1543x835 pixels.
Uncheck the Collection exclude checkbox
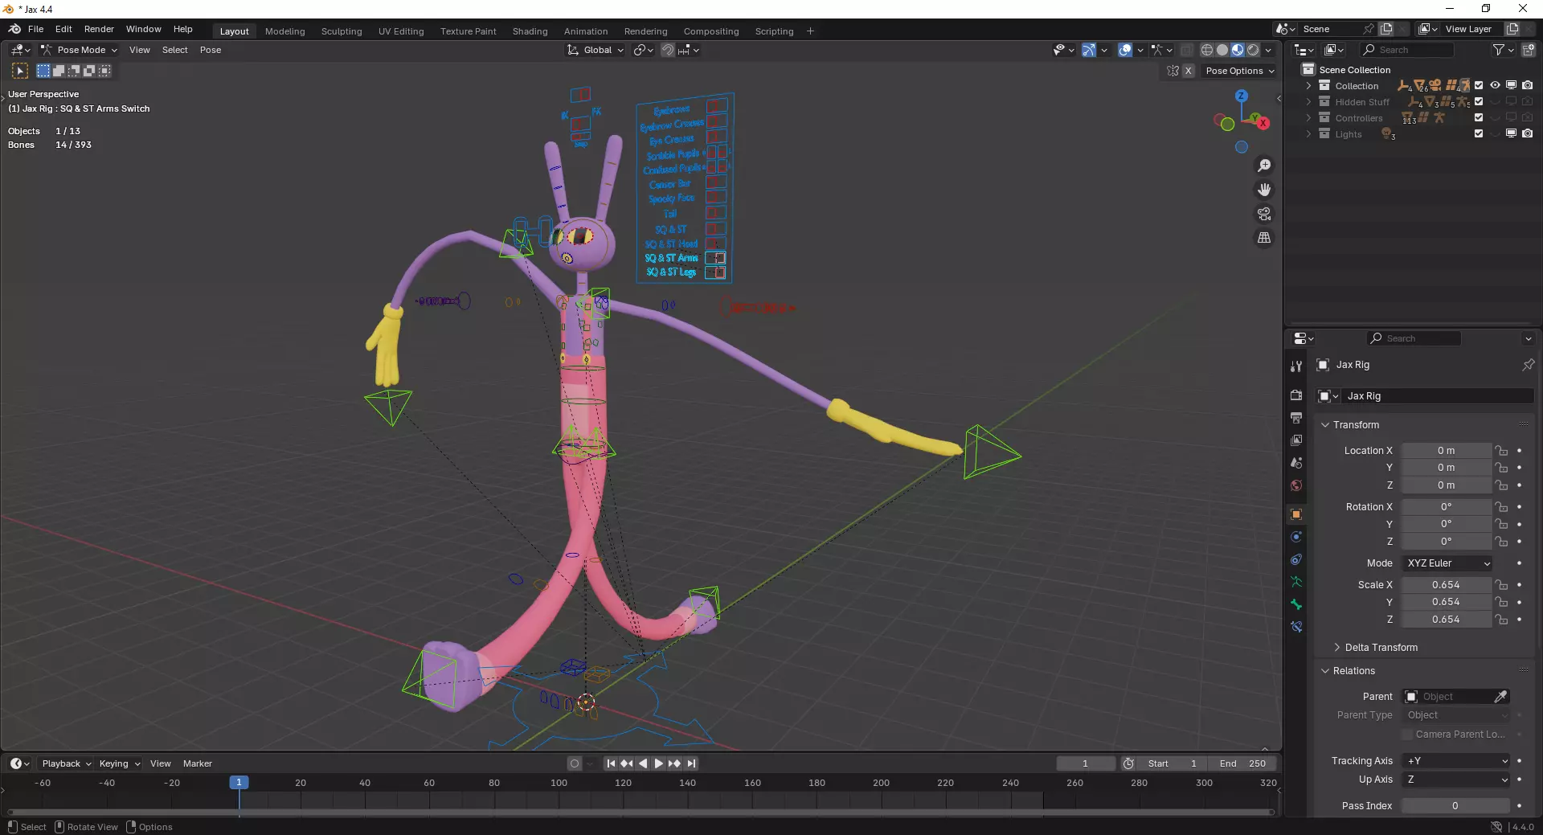[1479, 85]
